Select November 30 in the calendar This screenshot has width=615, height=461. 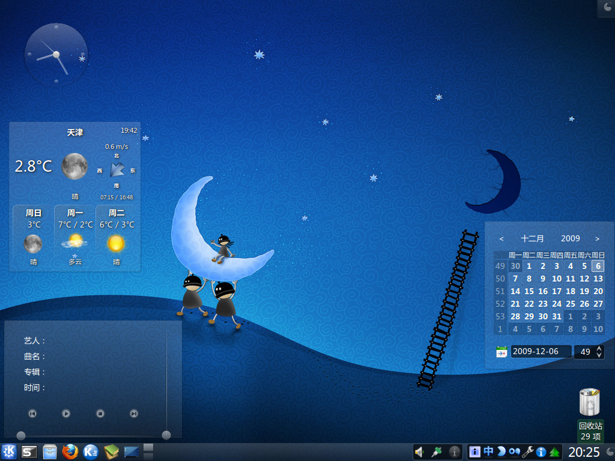coord(515,266)
